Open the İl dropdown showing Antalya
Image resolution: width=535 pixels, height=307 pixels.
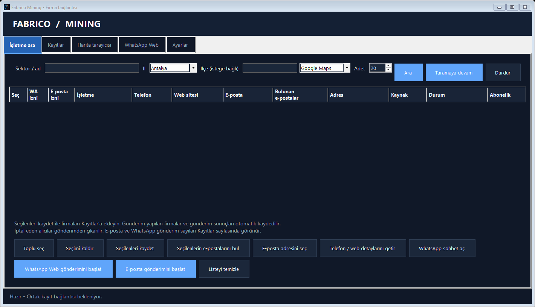[x=173, y=68]
